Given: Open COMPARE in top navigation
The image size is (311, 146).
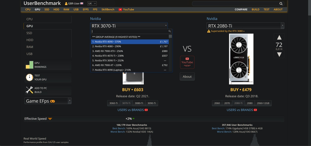Looking at the screenshot, I should [241, 10].
